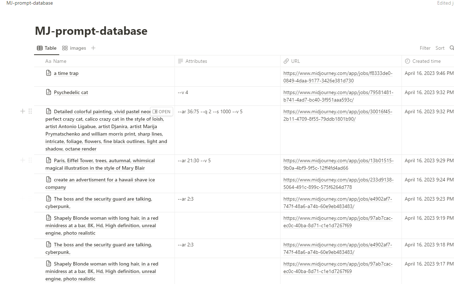The width and height of the screenshot is (454, 284).
Task: Open the Created time column header menu
Action: (x=426, y=61)
